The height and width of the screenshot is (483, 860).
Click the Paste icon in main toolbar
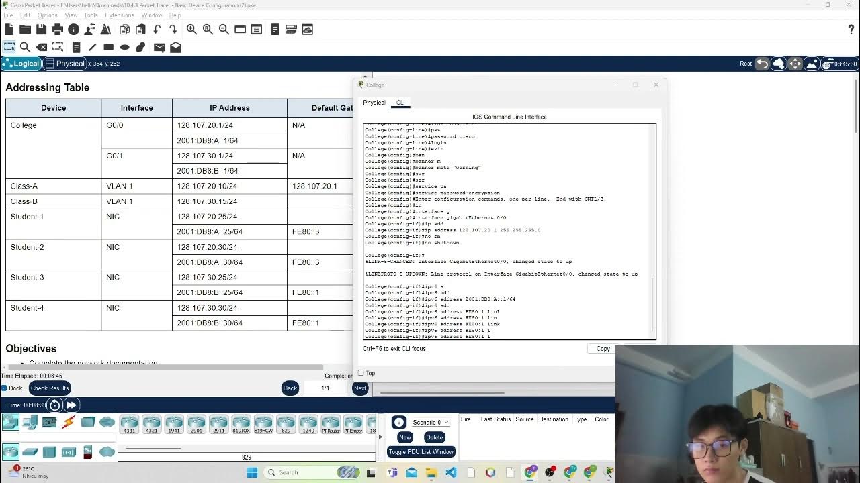coord(140,30)
